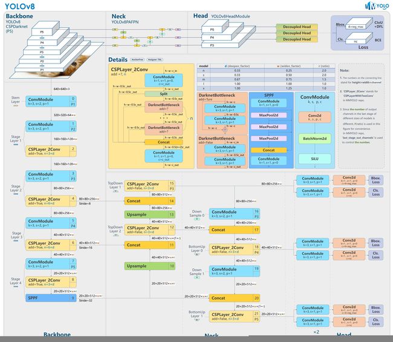Click the AnchorFree tag beside Details
393x342 pixels.
pyautogui.click(x=137, y=60)
